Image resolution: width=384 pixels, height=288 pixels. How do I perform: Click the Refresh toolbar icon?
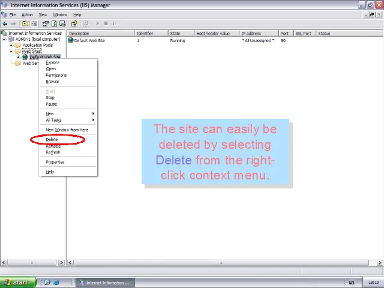point(55,24)
